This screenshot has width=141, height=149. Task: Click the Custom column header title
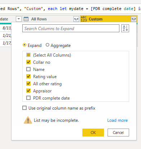96,19
